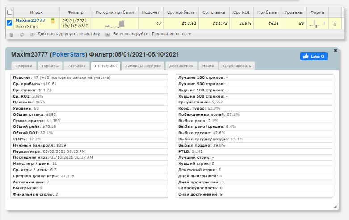
Task: Click the Средняя длина игры: 21,306 row
Action: 89,176
